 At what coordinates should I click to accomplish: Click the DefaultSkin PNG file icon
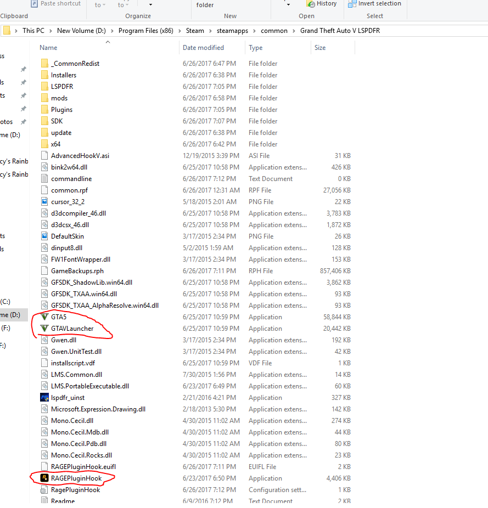[x=45, y=236]
